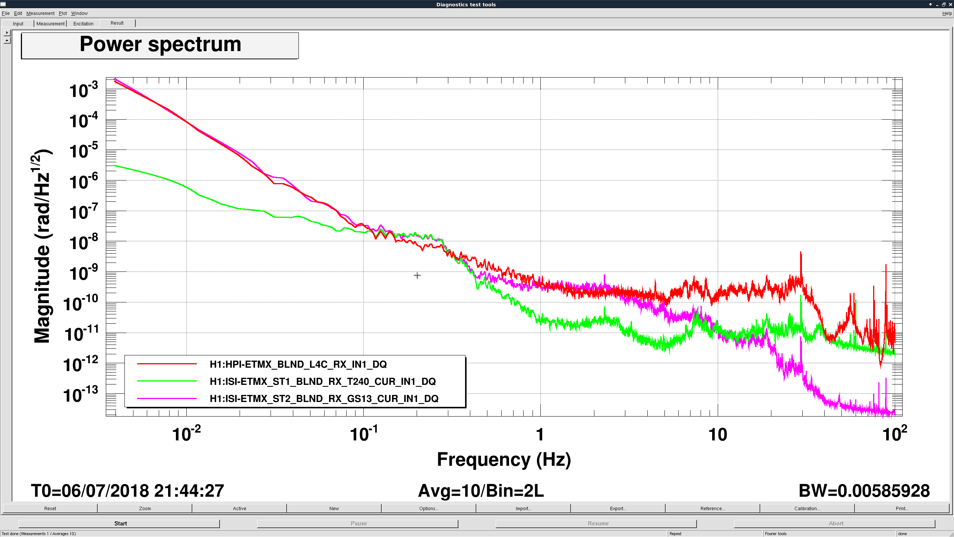Switch to the Measurement tab
The image size is (954, 537).
[x=50, y=23]
